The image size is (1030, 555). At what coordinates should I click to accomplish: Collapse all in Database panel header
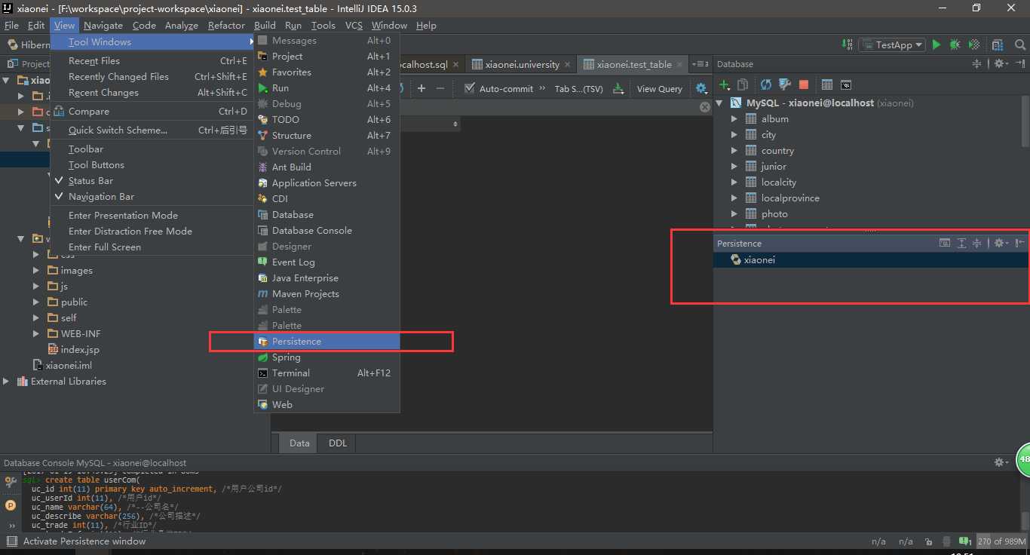977,64
